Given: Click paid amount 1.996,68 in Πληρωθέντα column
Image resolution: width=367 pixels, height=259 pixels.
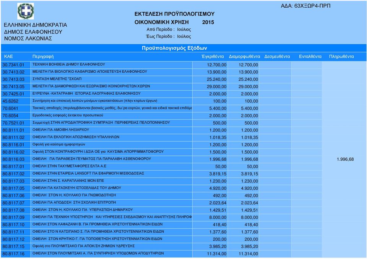Looking at the screenshot, I should tap(345, 159).
